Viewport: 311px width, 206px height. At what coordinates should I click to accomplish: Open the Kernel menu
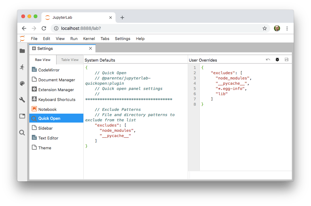(89, 38)
